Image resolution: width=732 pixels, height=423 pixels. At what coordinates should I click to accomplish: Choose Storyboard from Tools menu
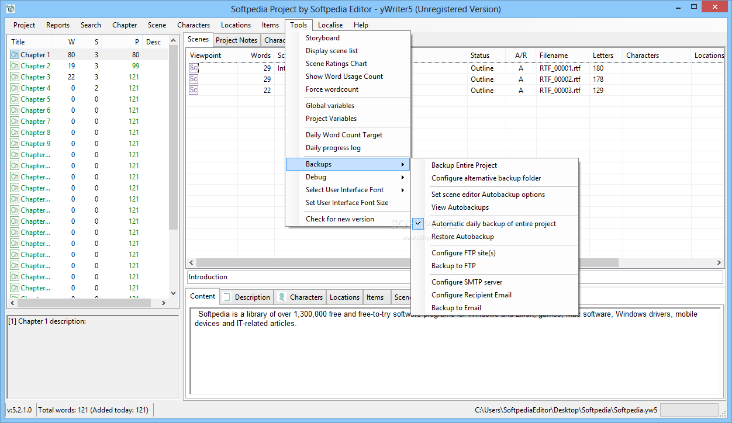(348, 38)
